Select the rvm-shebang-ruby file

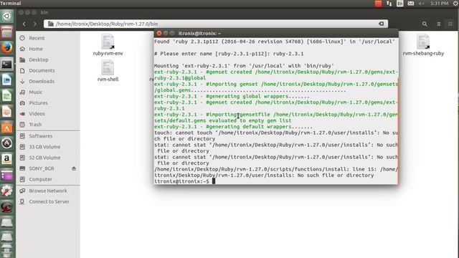tap(423, 44)
